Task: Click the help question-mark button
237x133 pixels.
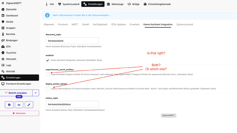Action: pos(9,105)
